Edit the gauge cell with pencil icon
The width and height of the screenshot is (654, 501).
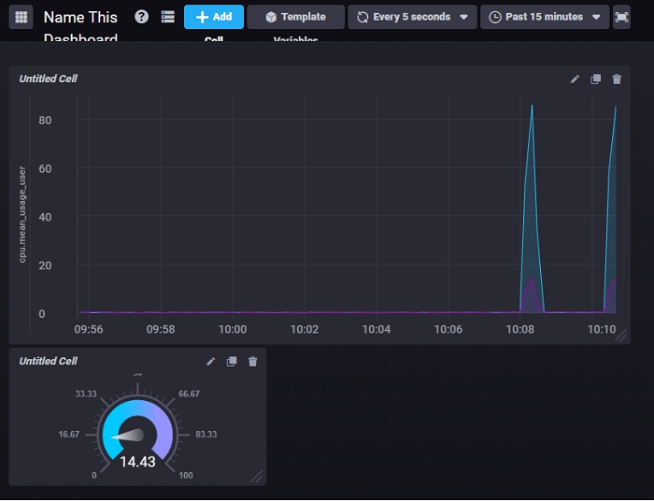pos(211,362)
